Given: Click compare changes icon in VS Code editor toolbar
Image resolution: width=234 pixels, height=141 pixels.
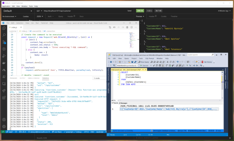Looking at the screenshot, I should tap(110, 27).
